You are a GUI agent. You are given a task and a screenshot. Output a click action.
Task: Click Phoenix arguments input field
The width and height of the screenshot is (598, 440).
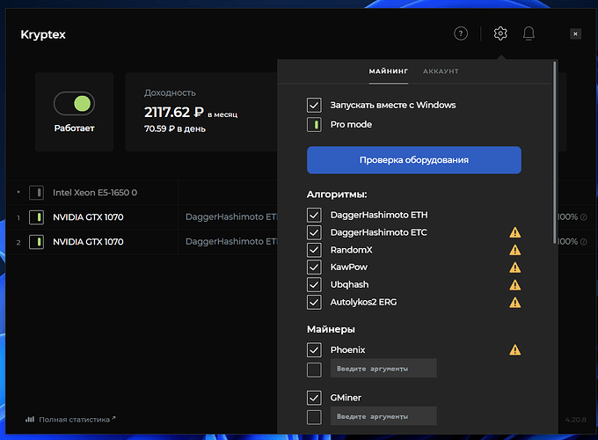383,368
